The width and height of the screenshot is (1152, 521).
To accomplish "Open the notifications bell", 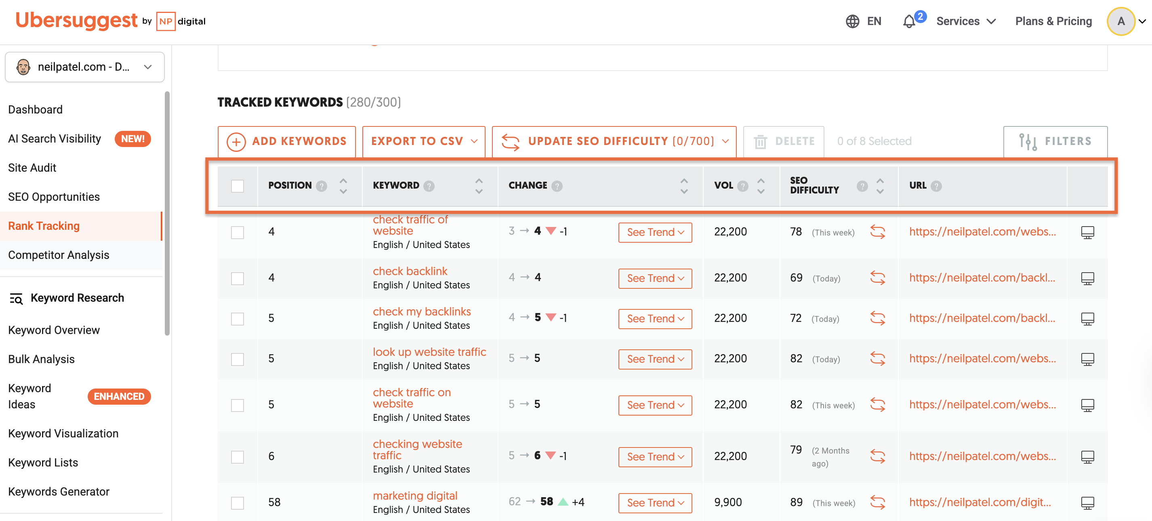I will tap(909, 21).
